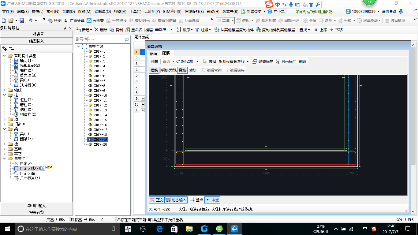Click 新建变更 icon in menu bar
The height and width of the screenshot is (235, 418).
[x=243, y=11]
